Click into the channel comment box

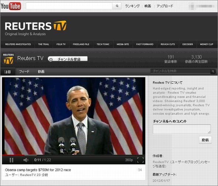182,129
